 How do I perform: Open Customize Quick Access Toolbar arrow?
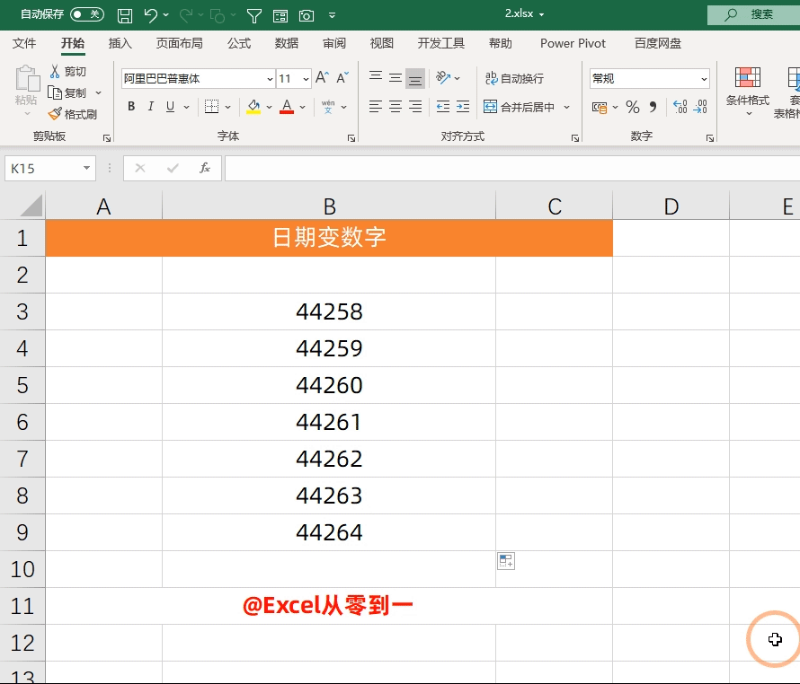[333, 16]
